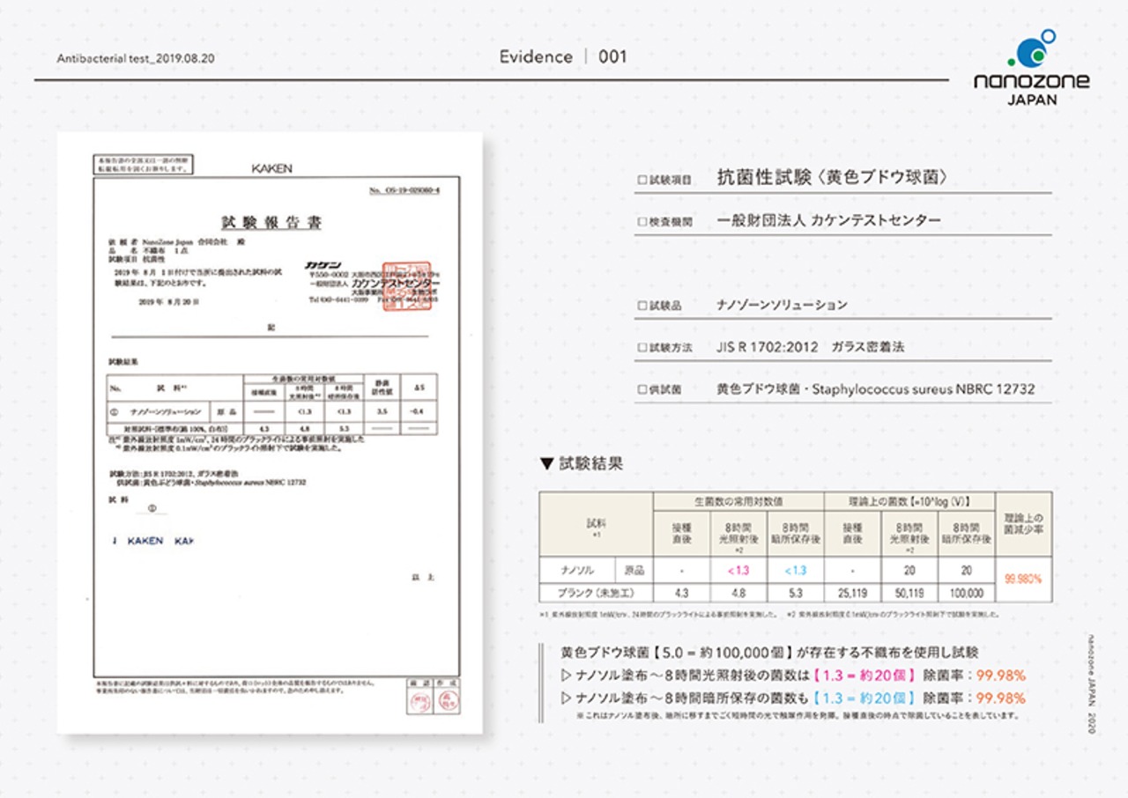
Task: Click the 試験方法 label
Action: [665, 348]
